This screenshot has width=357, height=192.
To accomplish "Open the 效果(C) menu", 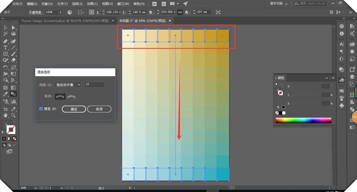I will click(92, 4).
